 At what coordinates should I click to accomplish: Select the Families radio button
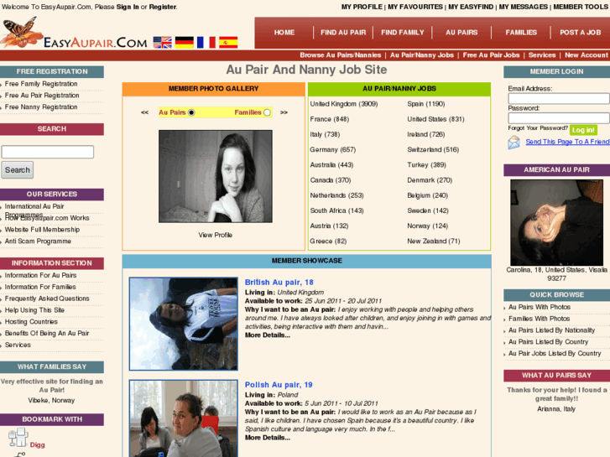267,112
